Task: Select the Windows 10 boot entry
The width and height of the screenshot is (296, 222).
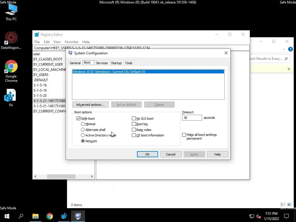Action: pyautogui.click(x=148, y=72)
